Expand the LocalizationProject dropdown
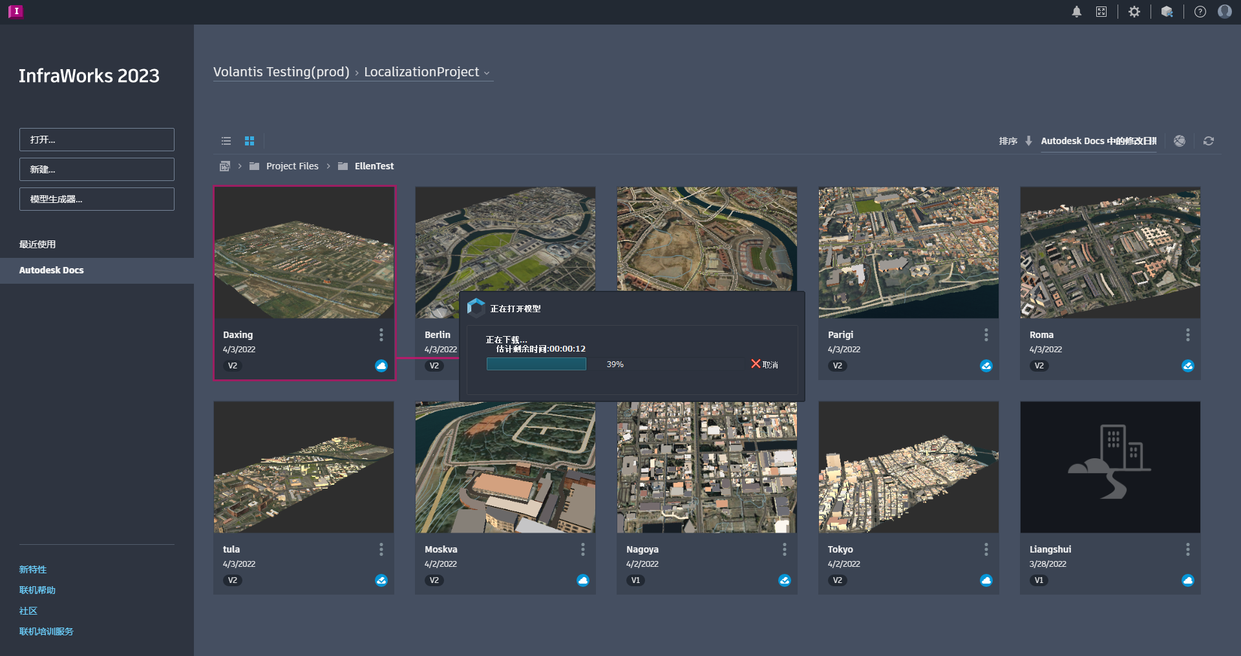 coord(487,73)
